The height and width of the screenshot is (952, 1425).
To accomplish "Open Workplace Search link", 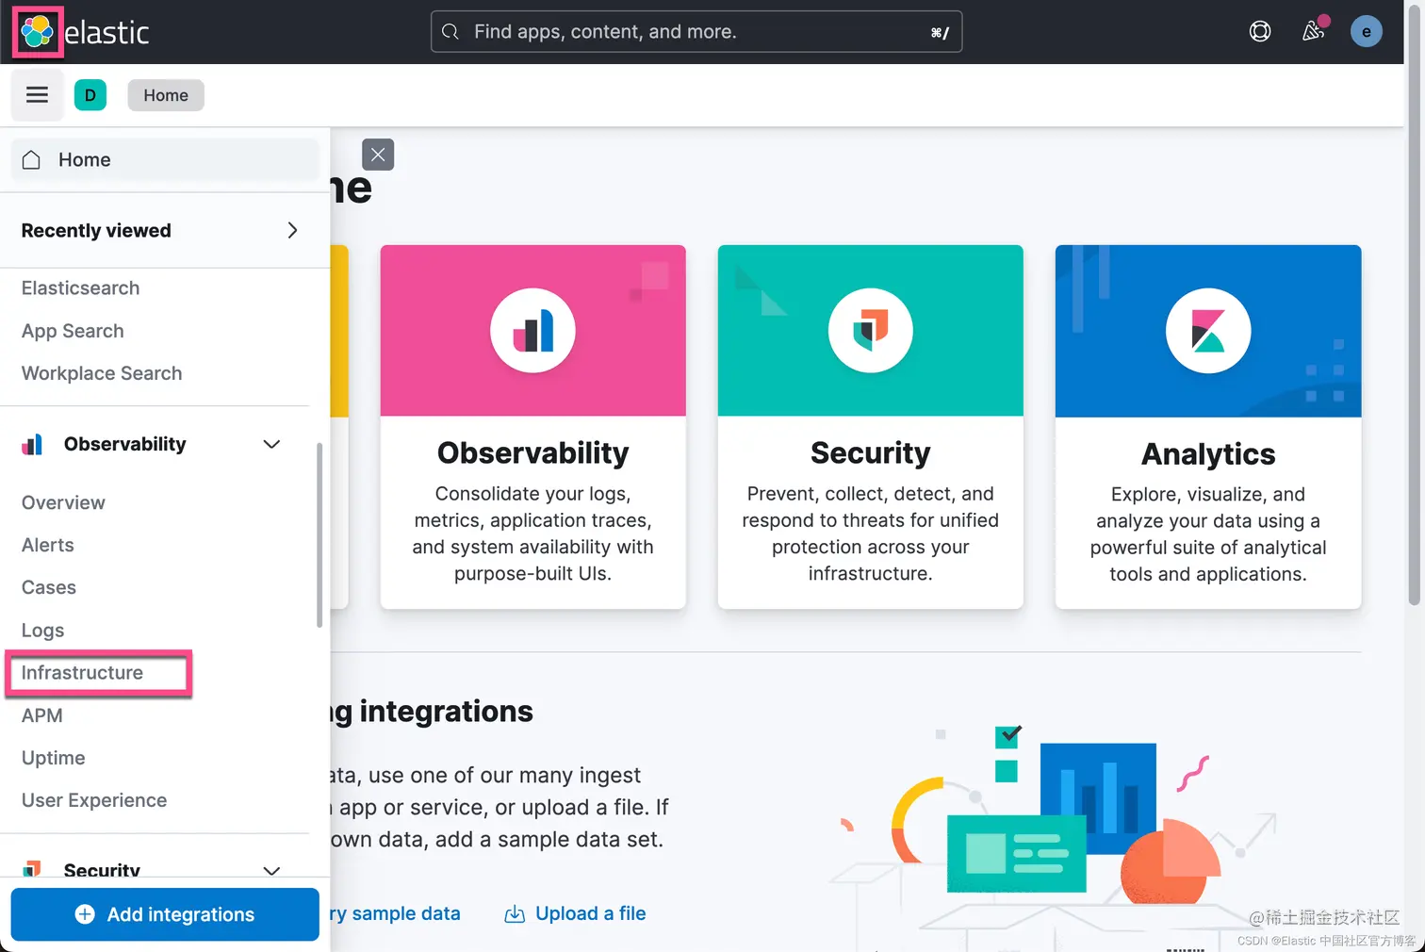I will point(102,373).
